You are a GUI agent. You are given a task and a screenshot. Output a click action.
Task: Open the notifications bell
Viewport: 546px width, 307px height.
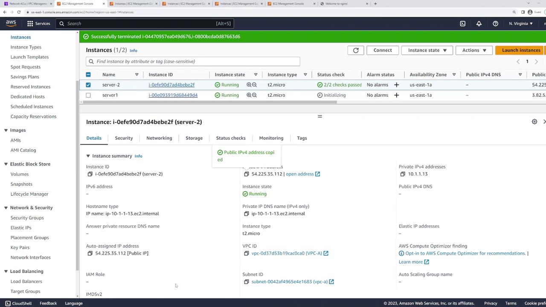(x=479, y=23)
